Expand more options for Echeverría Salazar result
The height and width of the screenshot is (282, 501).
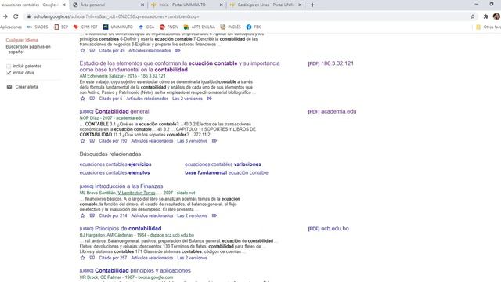pos(209,99)
